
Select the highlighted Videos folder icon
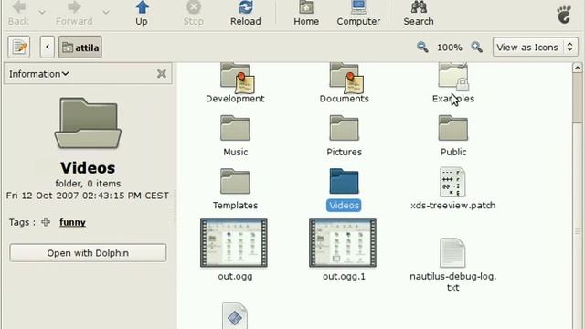pos(344,182)
